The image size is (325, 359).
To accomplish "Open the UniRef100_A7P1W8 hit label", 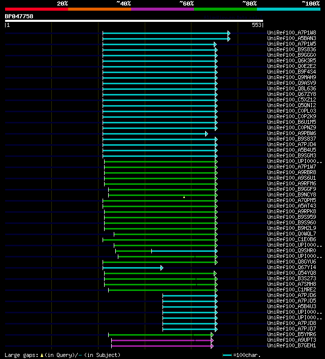I will tap(291, 32).
